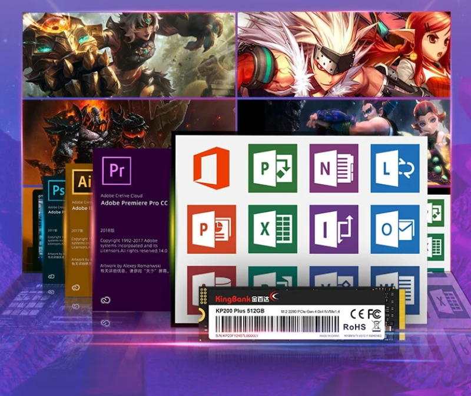Click the 'M.2 2280 PCIe Gen 4.0x4 NVMe1.4' text

[310, 312]
